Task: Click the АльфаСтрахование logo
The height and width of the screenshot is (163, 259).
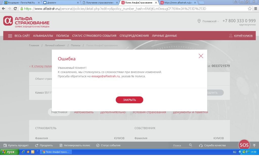Action: coord(26,22)
